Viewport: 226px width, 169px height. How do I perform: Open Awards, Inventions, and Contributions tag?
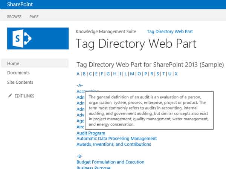click(114, 144)
